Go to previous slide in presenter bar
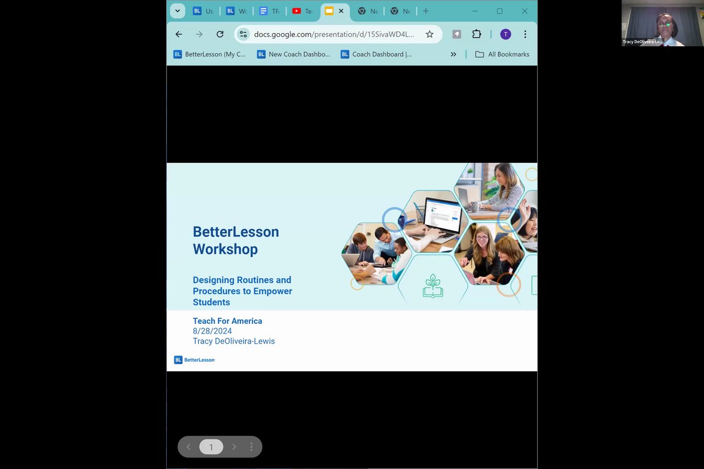The height and width of the screenshot is (469, 704). tap(189, 447)
